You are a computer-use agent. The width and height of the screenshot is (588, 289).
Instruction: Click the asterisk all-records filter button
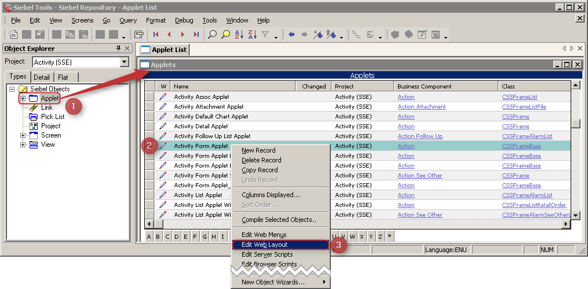tap(390, 236)
